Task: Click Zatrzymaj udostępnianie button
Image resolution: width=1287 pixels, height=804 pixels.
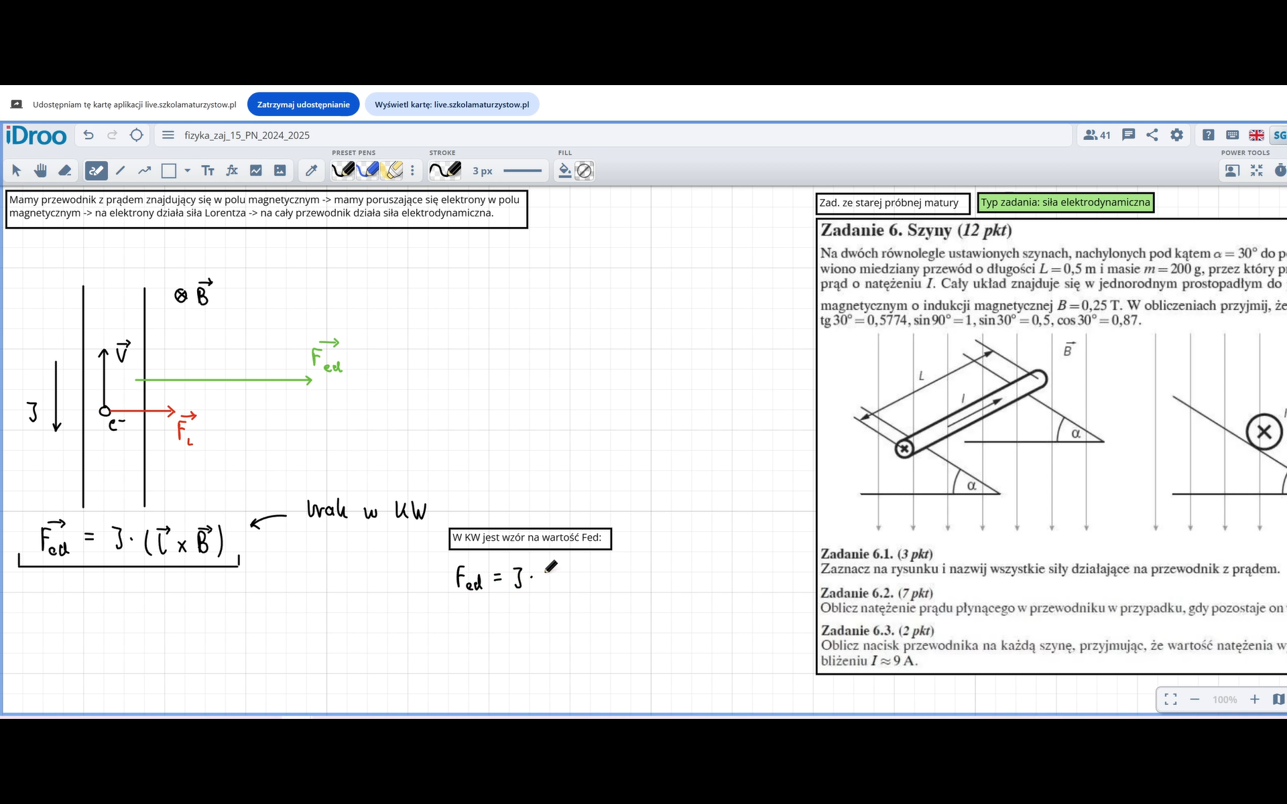Action: [x=304, y=105]
